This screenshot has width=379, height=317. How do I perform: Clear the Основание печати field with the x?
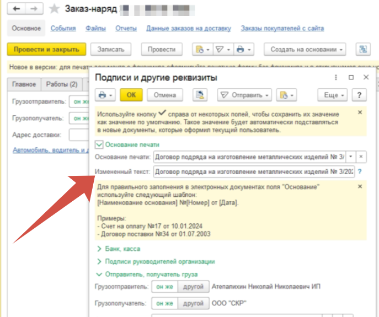[361, 157]
